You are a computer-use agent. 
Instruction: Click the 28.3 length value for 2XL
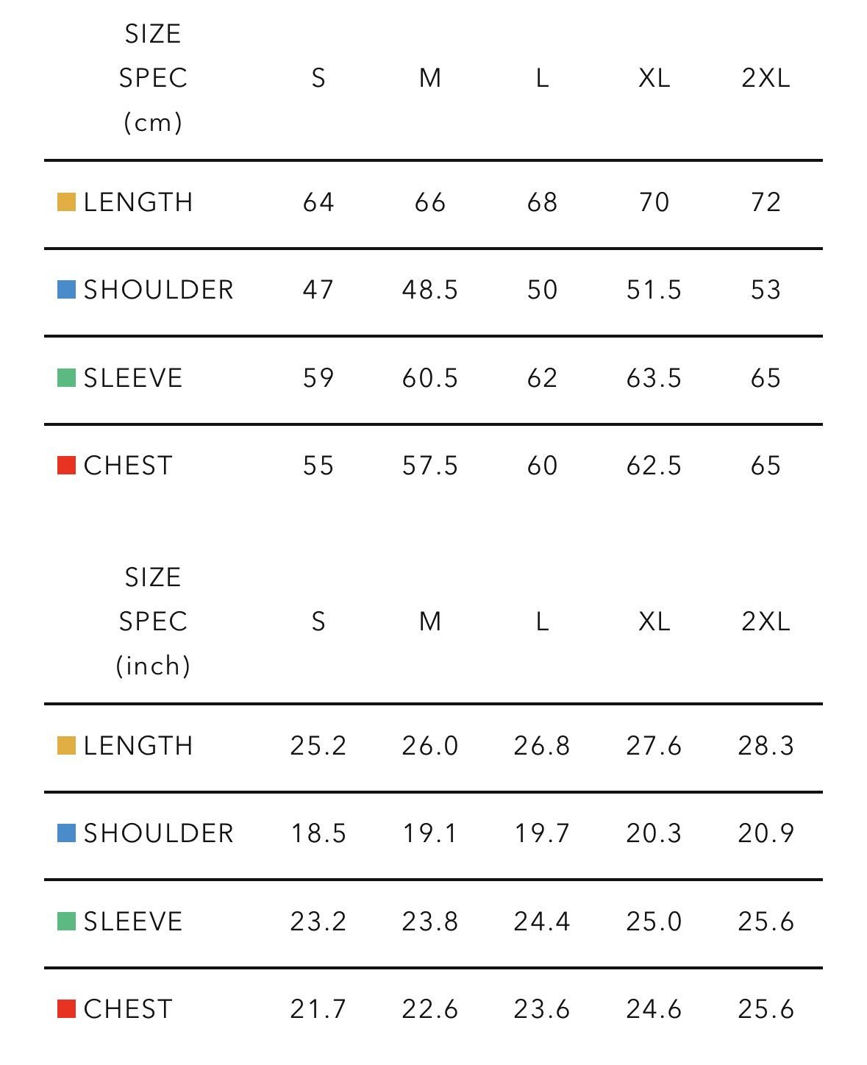766,746
